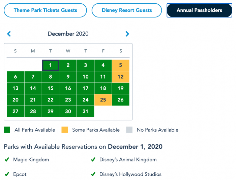Go to next month using right chevron
The height and width of the screenshot is (180, 236).
[127, 34]
